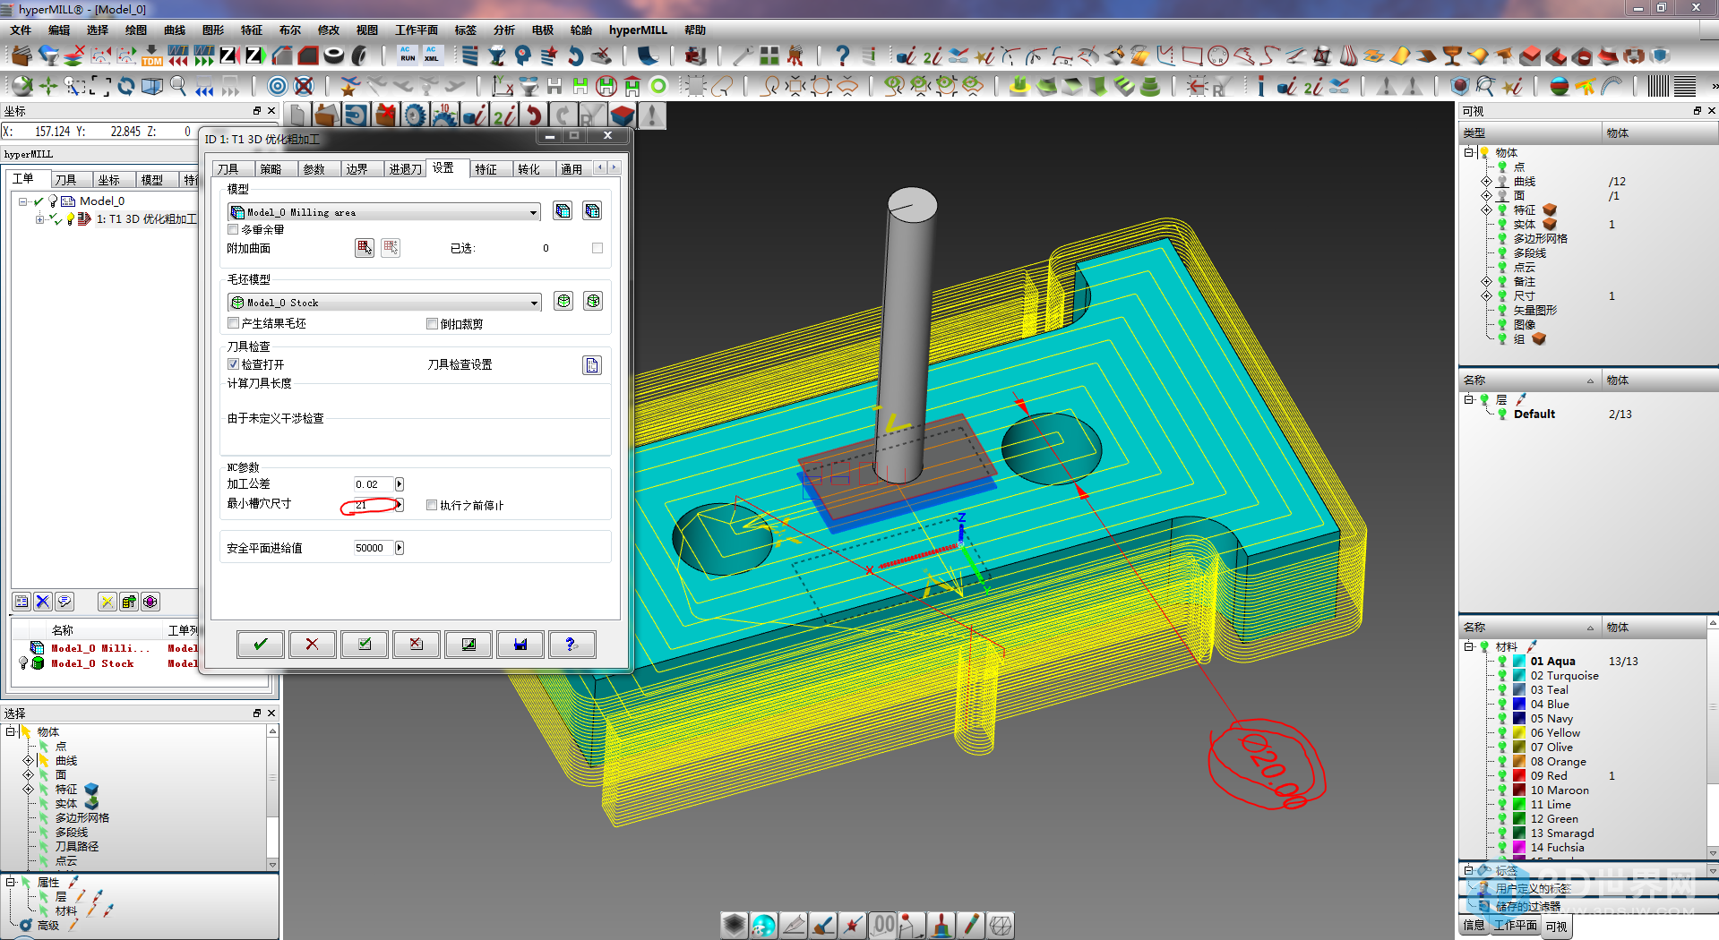Click the fit view brackets icon
Image resolution: width=1719 pixels, height=940 pixels.
point(100,86)
